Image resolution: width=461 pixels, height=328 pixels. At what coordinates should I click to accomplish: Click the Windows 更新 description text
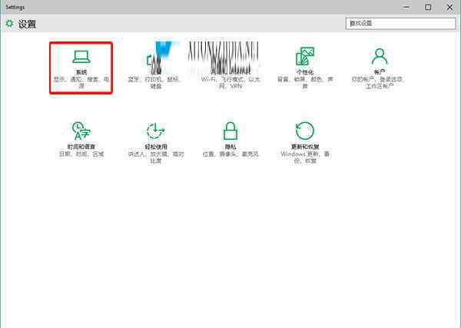305,157
